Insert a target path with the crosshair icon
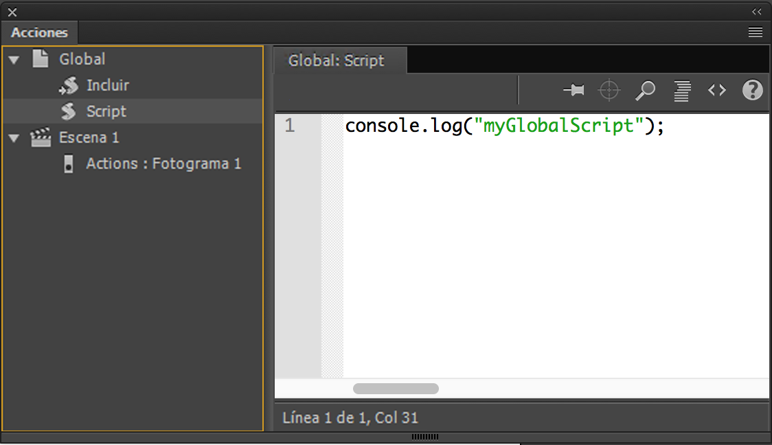This screenshot has height=445, width=772. pos(609,90)
